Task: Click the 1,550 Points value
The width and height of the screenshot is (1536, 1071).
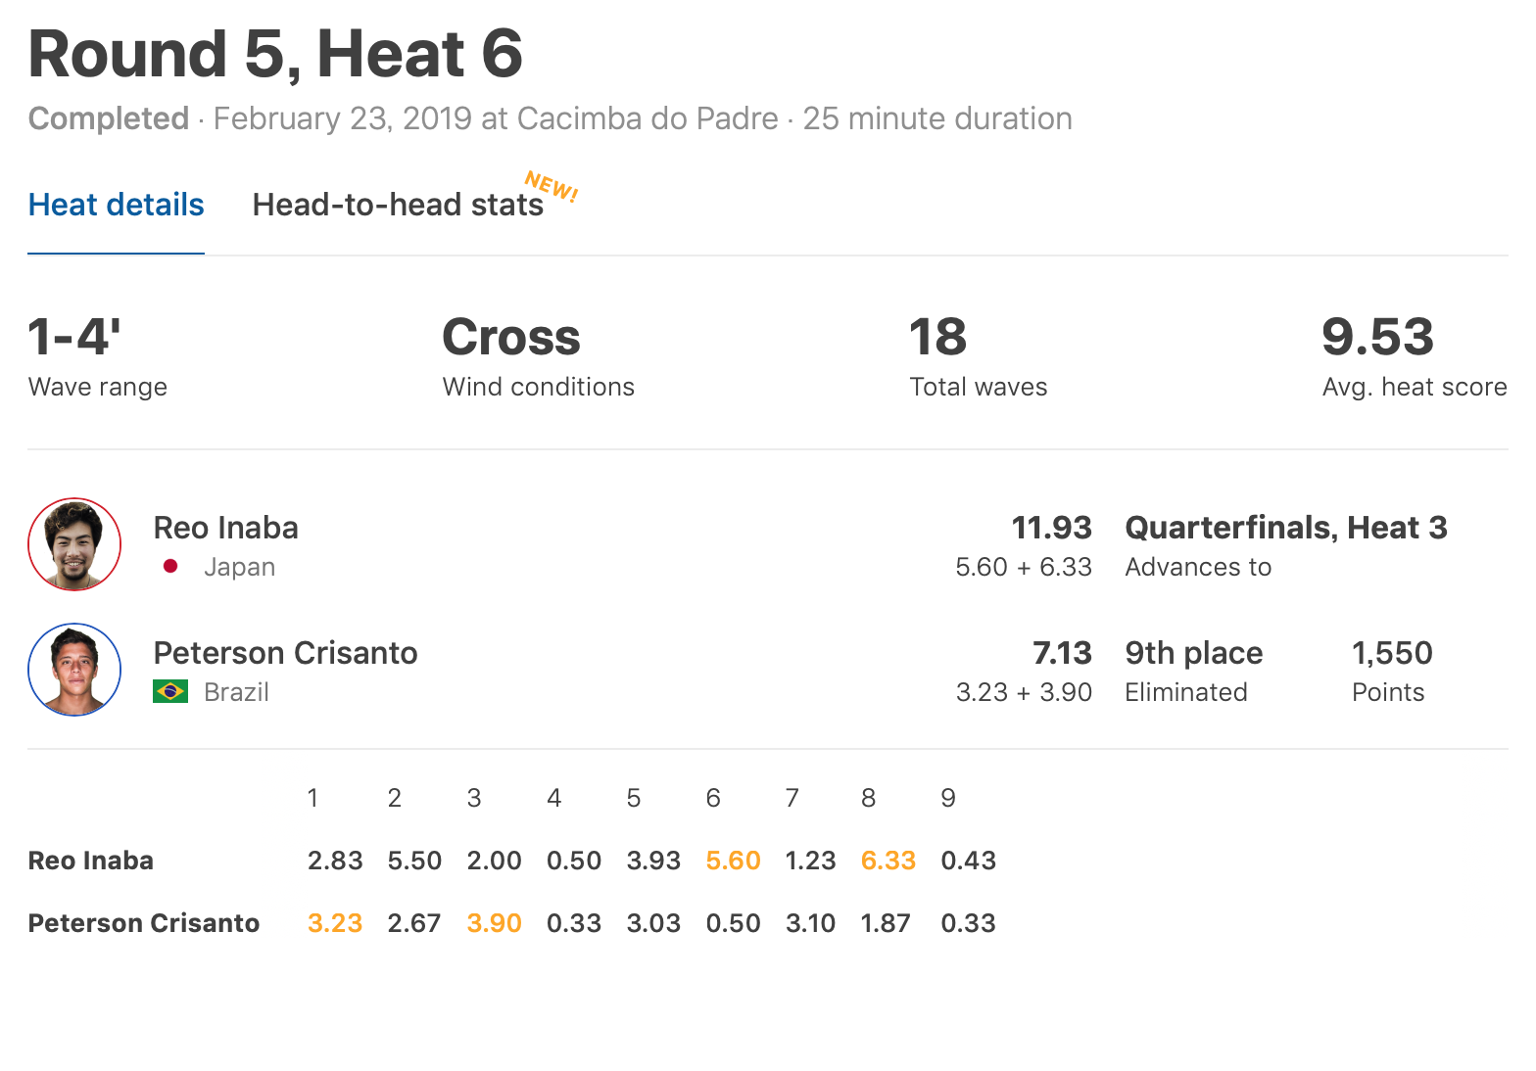Action: pyautogui.click(x=1391, y=653)
